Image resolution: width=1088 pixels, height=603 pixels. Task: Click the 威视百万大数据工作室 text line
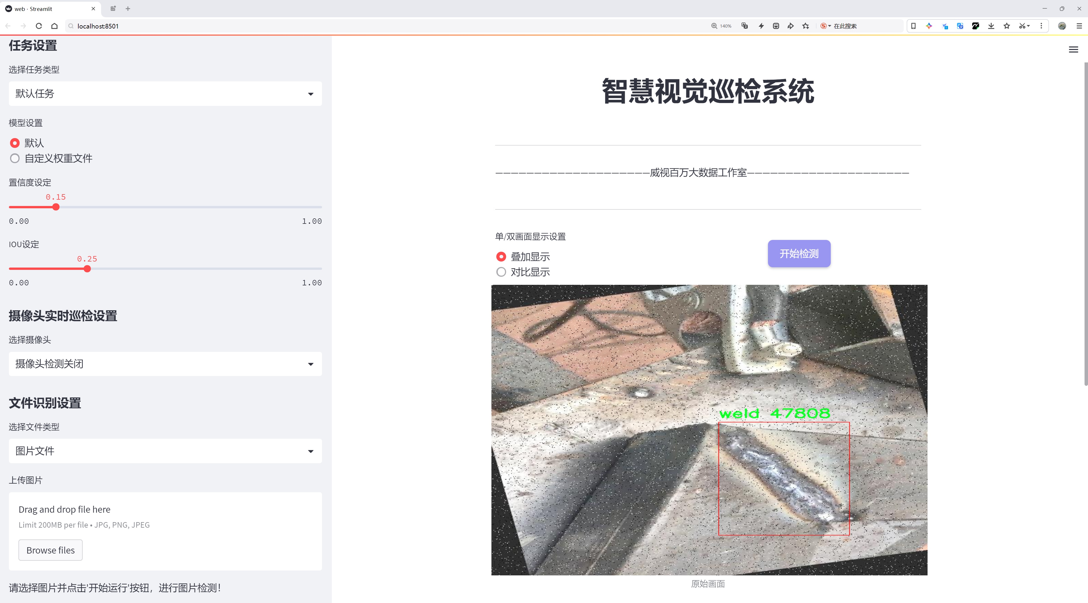click(698, 172)
